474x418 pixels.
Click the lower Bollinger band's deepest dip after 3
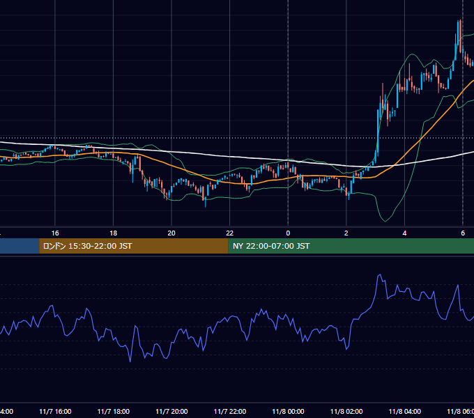tap(385, 221)
